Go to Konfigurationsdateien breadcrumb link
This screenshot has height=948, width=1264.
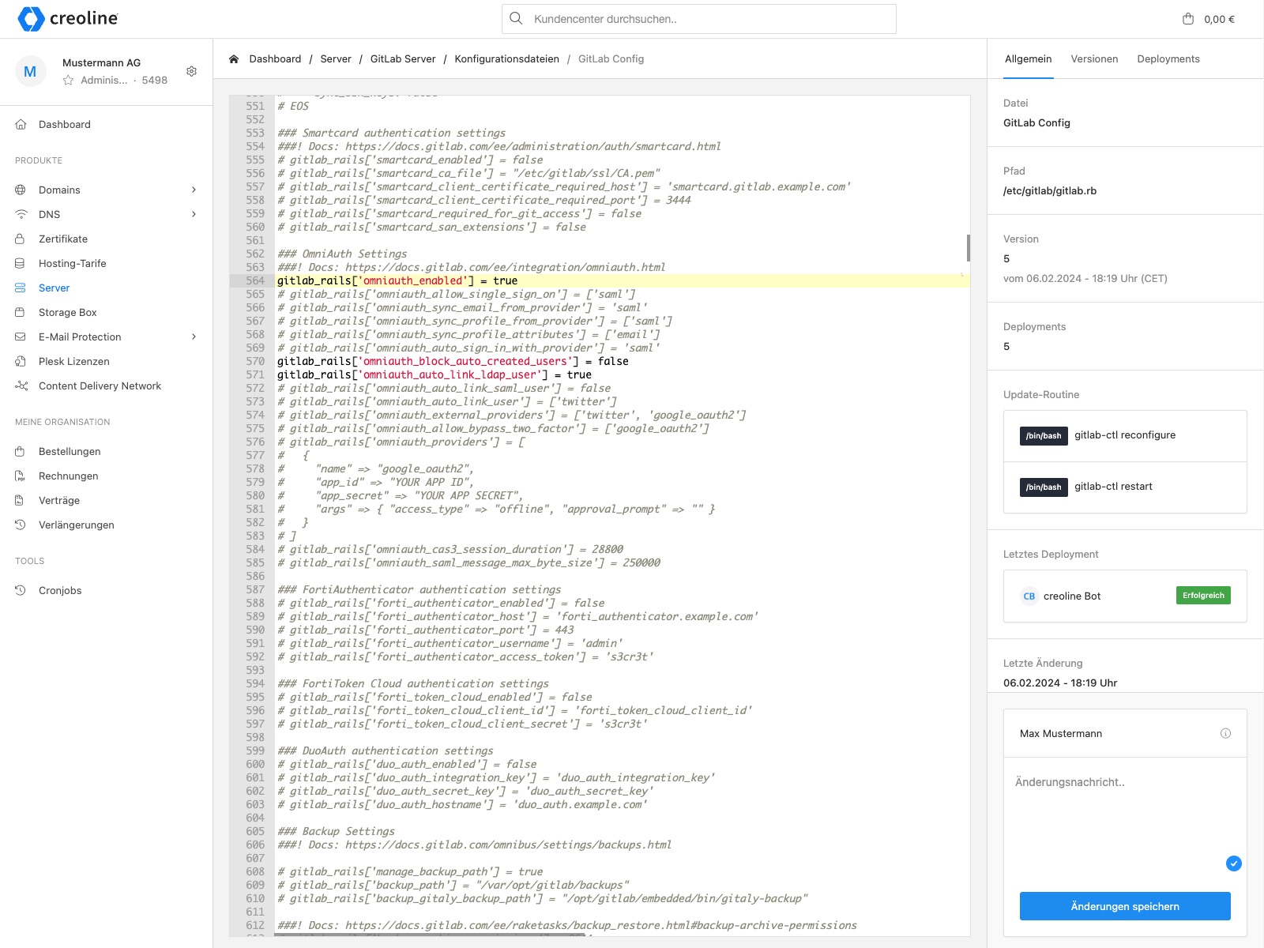click(506, 59)
